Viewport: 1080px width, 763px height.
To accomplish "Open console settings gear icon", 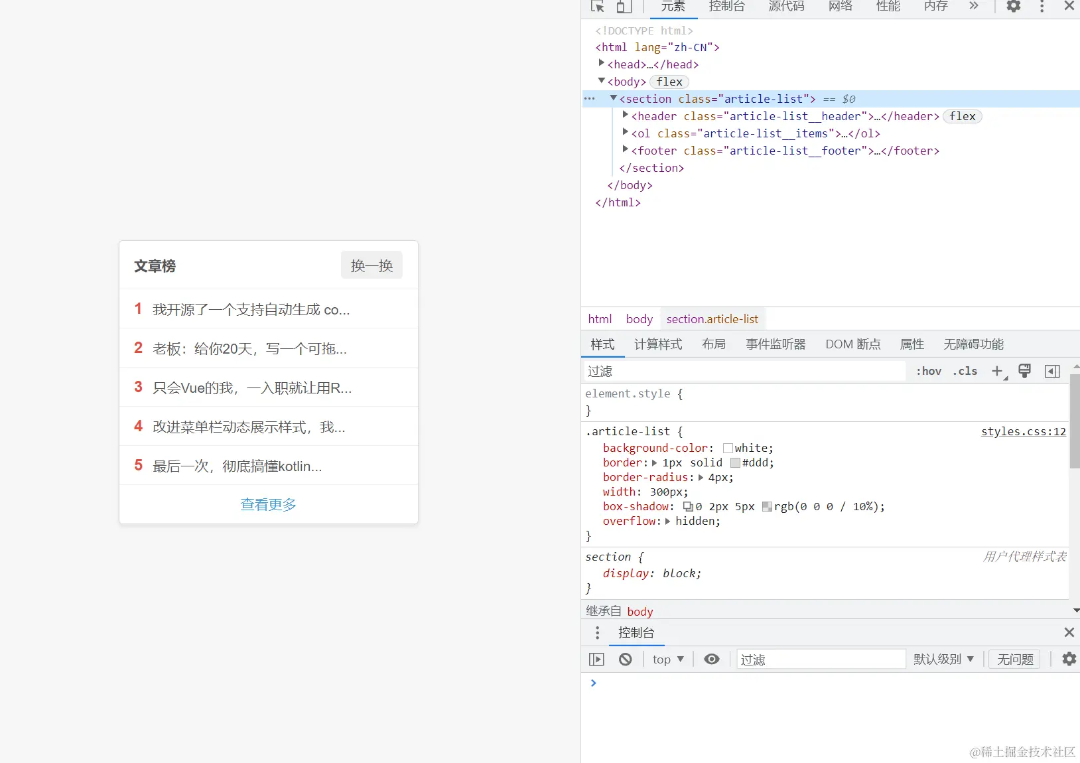I will pyautogui.click(x=1069, y=659).
